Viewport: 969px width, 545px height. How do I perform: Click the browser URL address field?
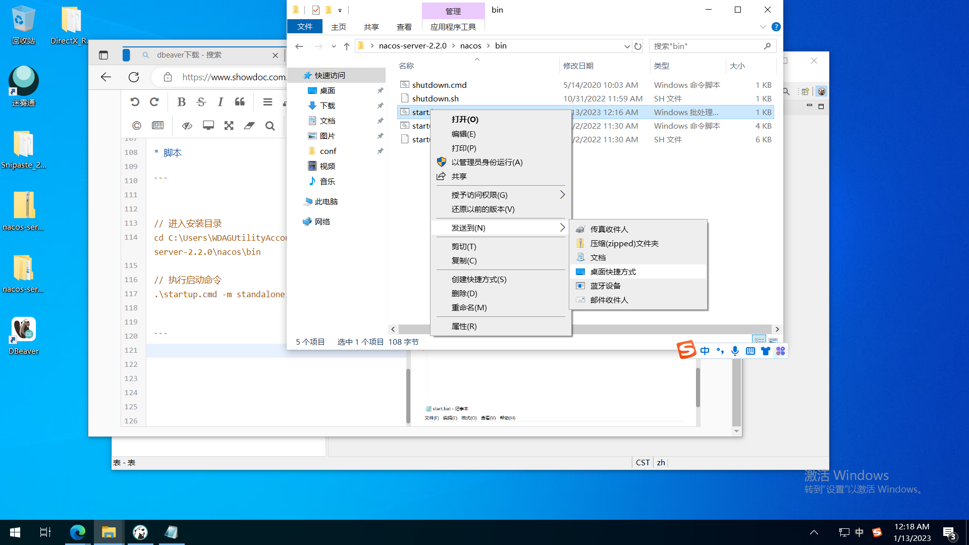(x=233, y=77)
